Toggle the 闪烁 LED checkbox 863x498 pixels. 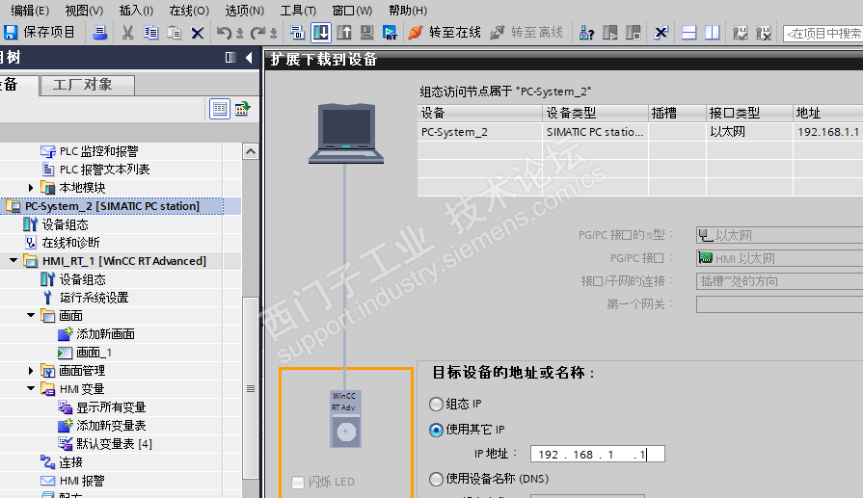tap(298, 482)
